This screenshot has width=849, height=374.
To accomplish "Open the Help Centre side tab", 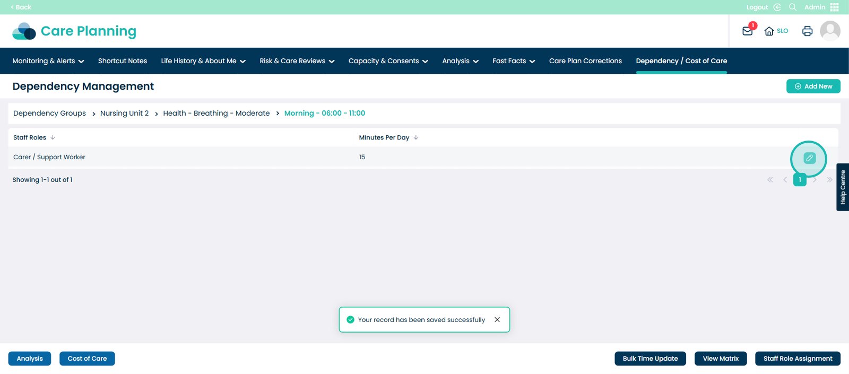I will [x=842, y=187].
